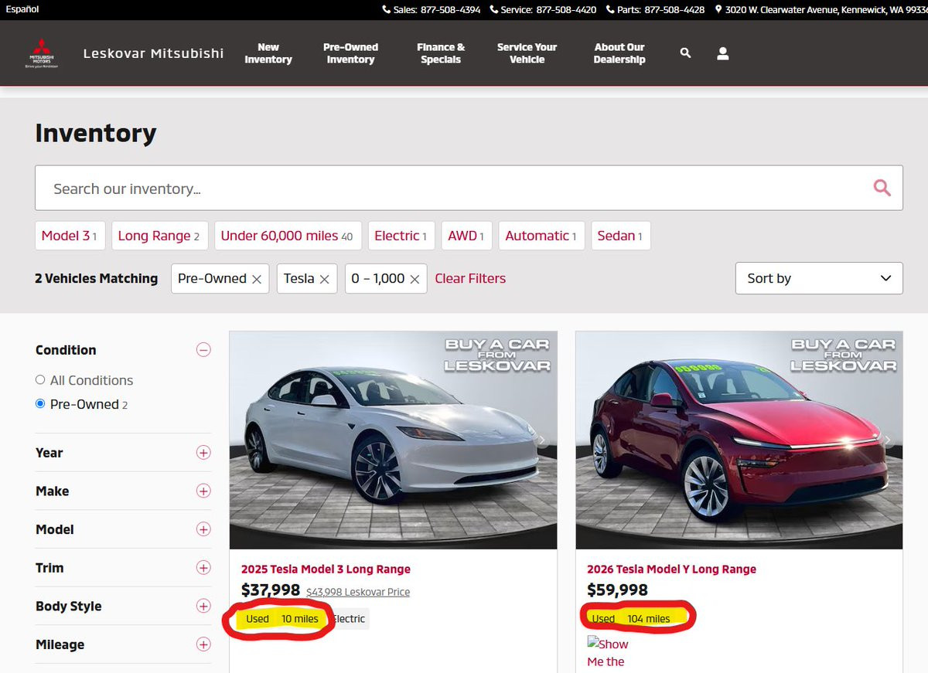The height and width of the screenshot is (673, 928).
Task: Open the 2026 Tesla Model Y Long Range listing
Action: click(671, 569)
